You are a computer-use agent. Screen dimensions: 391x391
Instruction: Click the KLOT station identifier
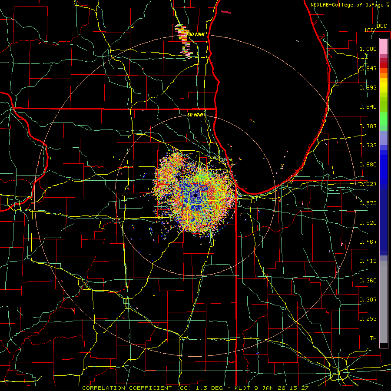click(242, 388)
